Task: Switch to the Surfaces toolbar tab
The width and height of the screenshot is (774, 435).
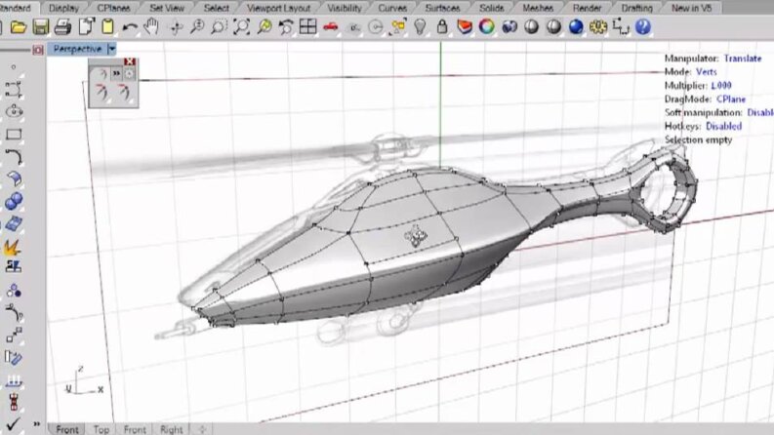Action: (442, 8)
